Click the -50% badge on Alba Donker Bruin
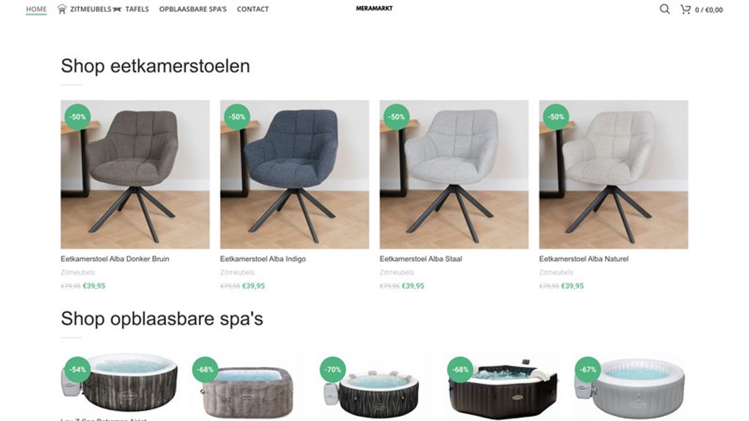This screenshot has width=749, height=421. tap(78, 116)
